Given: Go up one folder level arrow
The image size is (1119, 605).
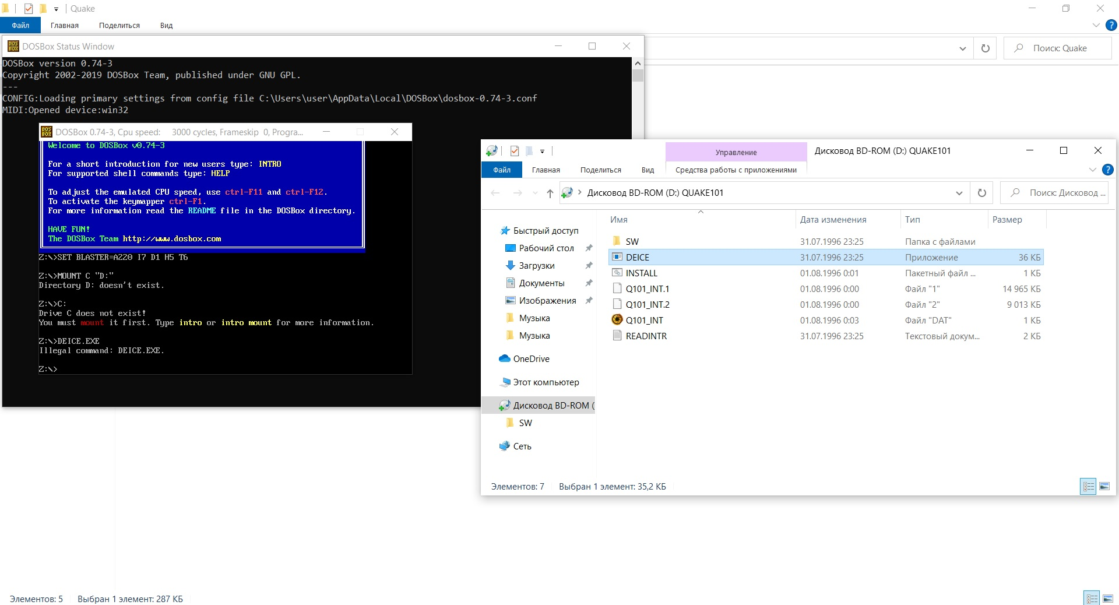Looking at the screenshot, I should [550, 193].
